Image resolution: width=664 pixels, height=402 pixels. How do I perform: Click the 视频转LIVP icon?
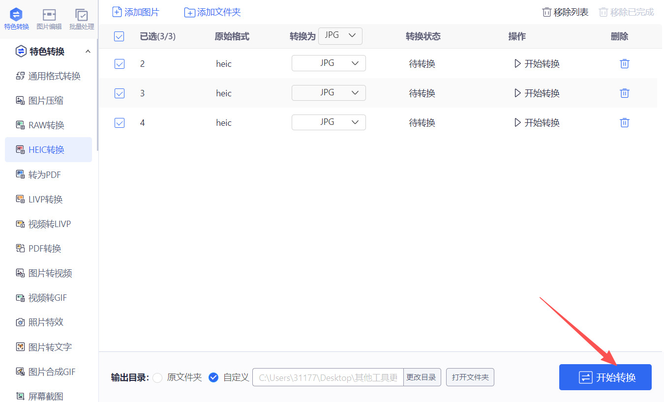(x=20, y=224)
